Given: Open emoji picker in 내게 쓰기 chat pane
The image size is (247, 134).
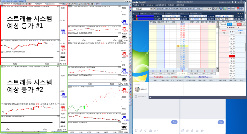Looking at the screenshot, I should click(x=136, y=131).
